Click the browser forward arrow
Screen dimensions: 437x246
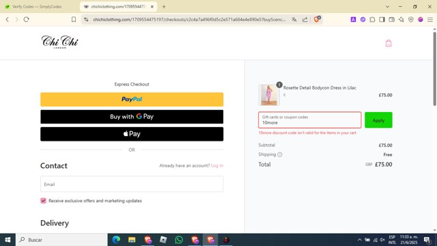[16, 20]
